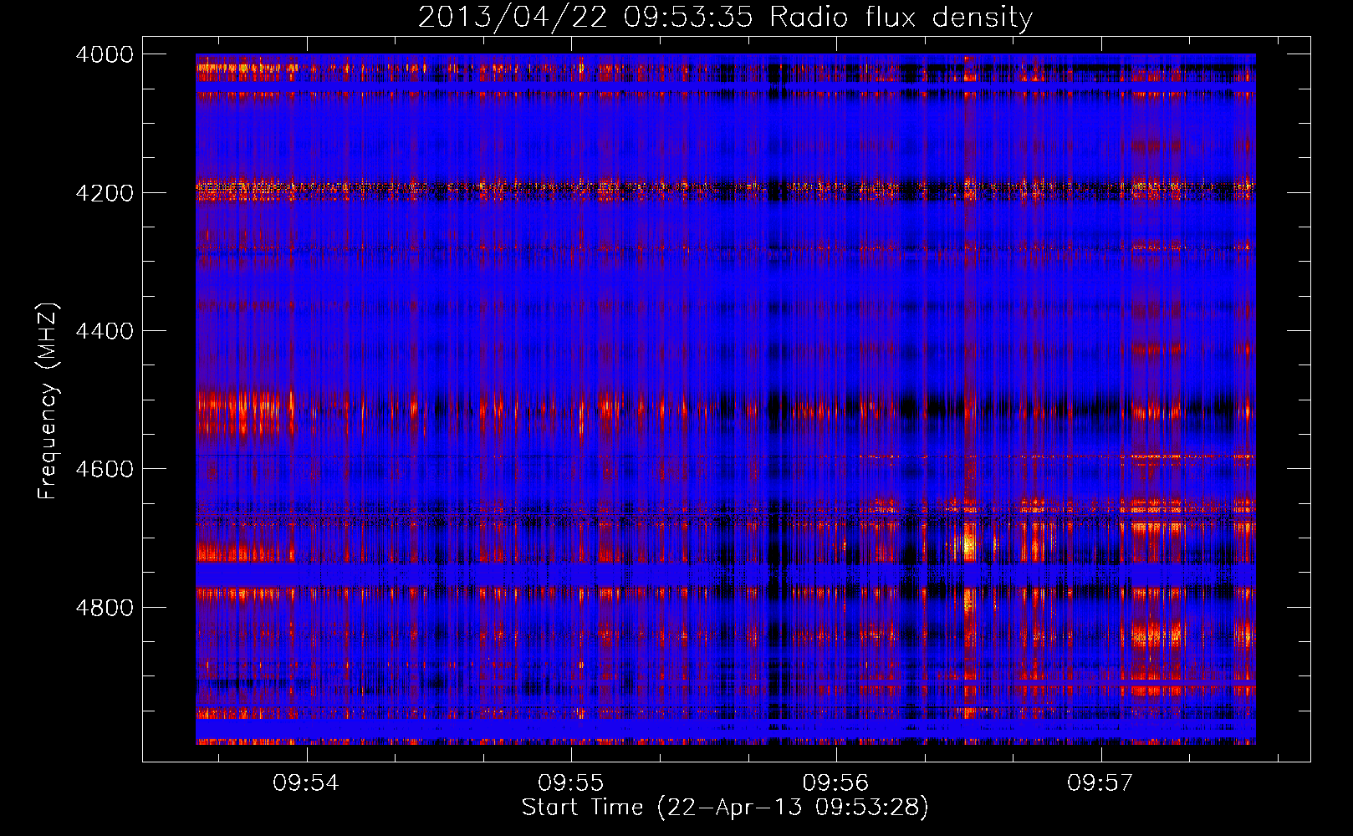Screen dimensions: 1353x836
Task: Click the plot title "2013/04/22 09:53:35 Radio flux density"
Action: (x=725, y=18)
